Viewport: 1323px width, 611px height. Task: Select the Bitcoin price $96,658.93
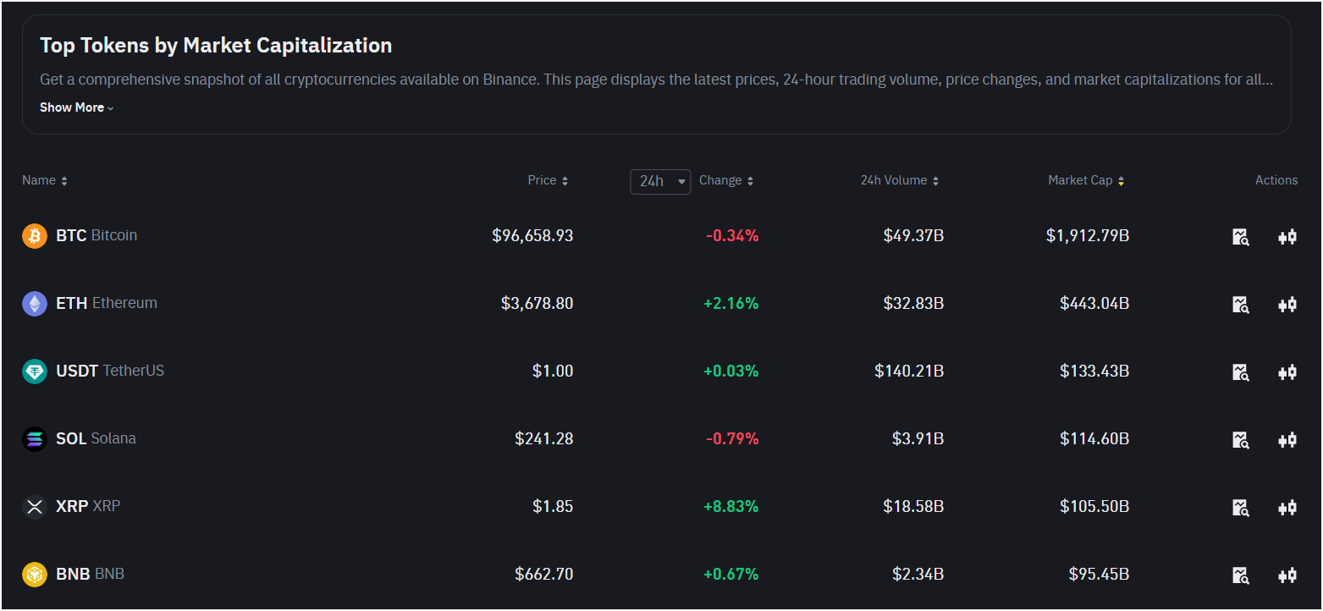[532, 235]
